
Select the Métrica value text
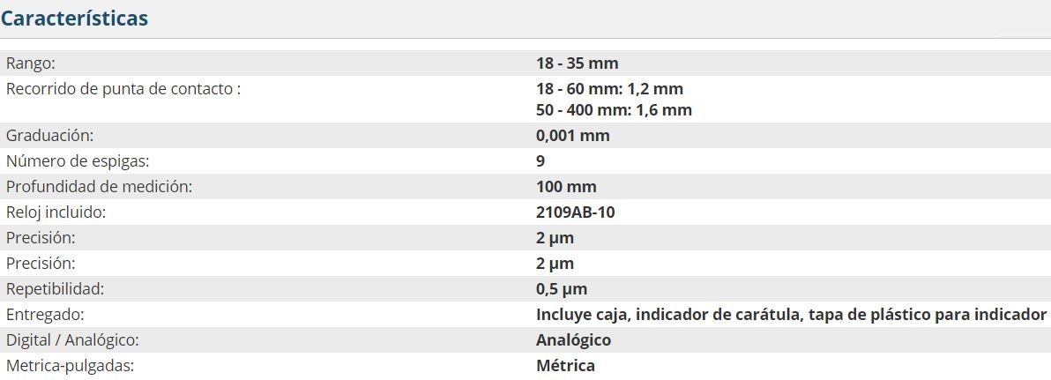point(565,366)
